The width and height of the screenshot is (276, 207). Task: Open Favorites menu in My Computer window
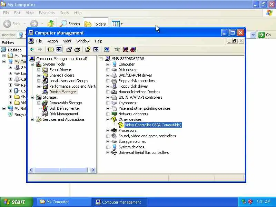pos(47,13)
